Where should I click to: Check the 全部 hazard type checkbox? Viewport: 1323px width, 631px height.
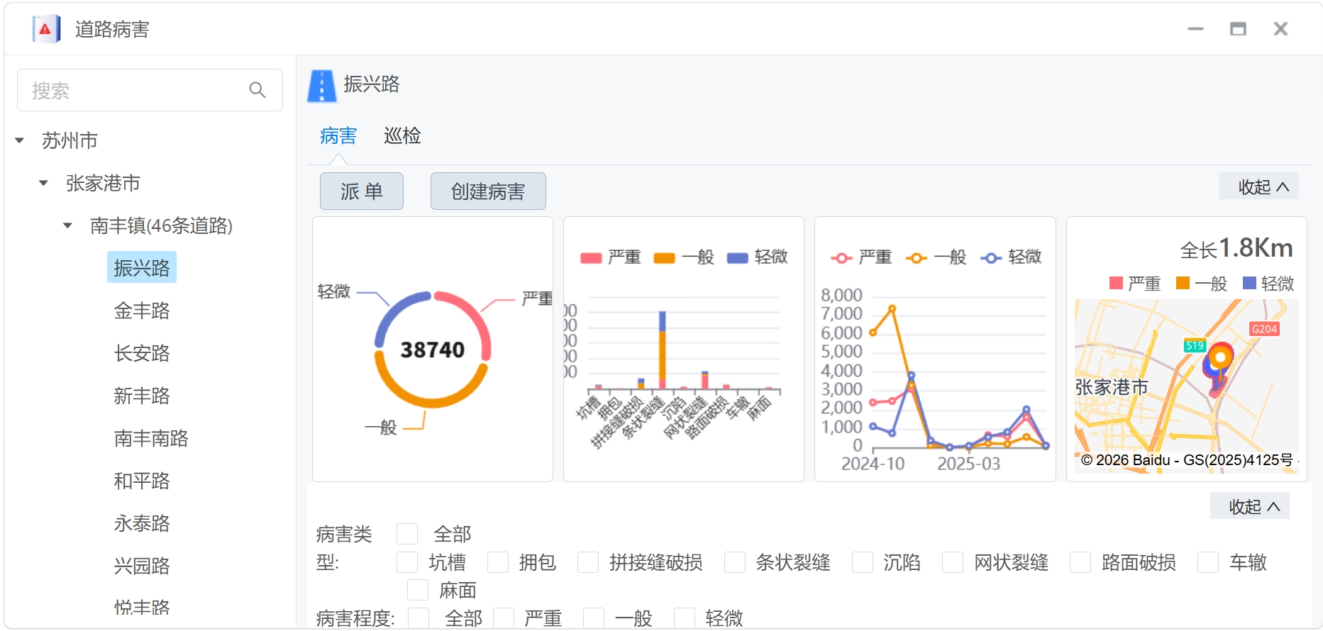407,534
